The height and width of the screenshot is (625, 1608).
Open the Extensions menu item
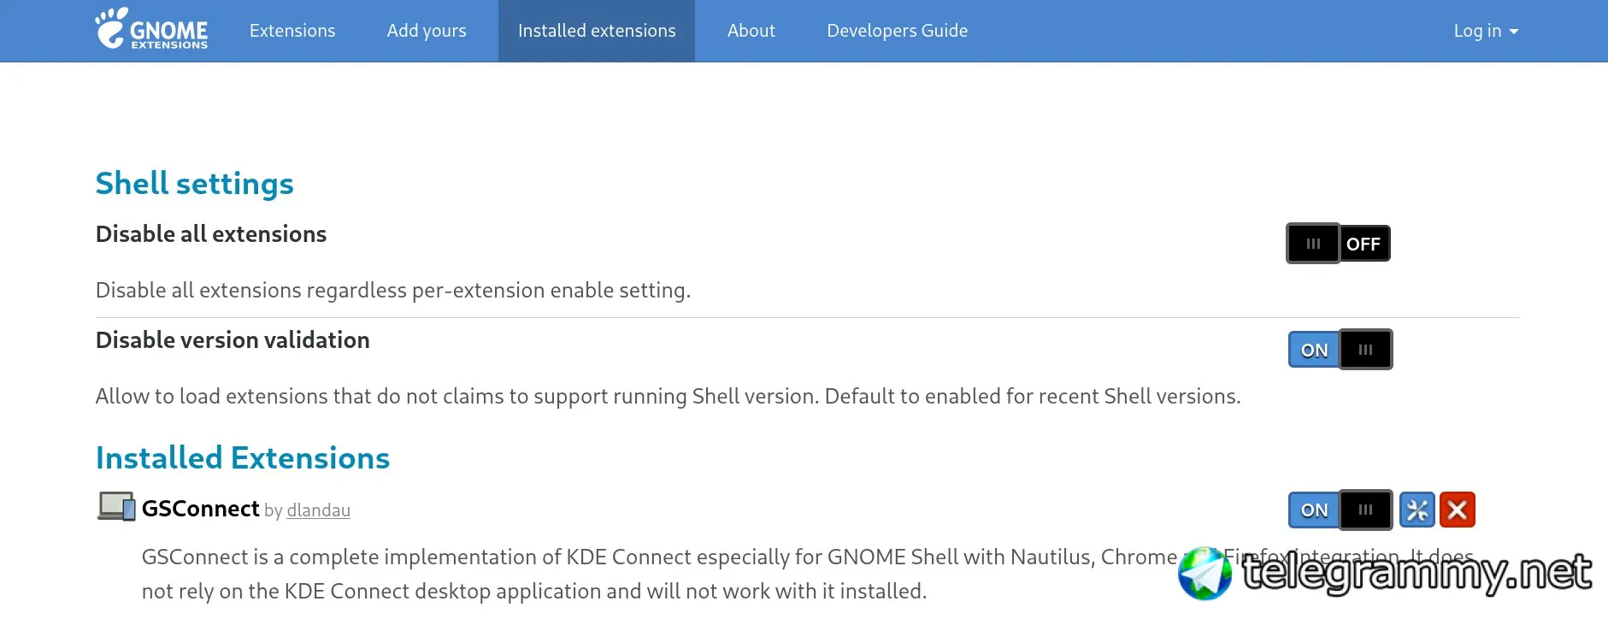(292, 31)
